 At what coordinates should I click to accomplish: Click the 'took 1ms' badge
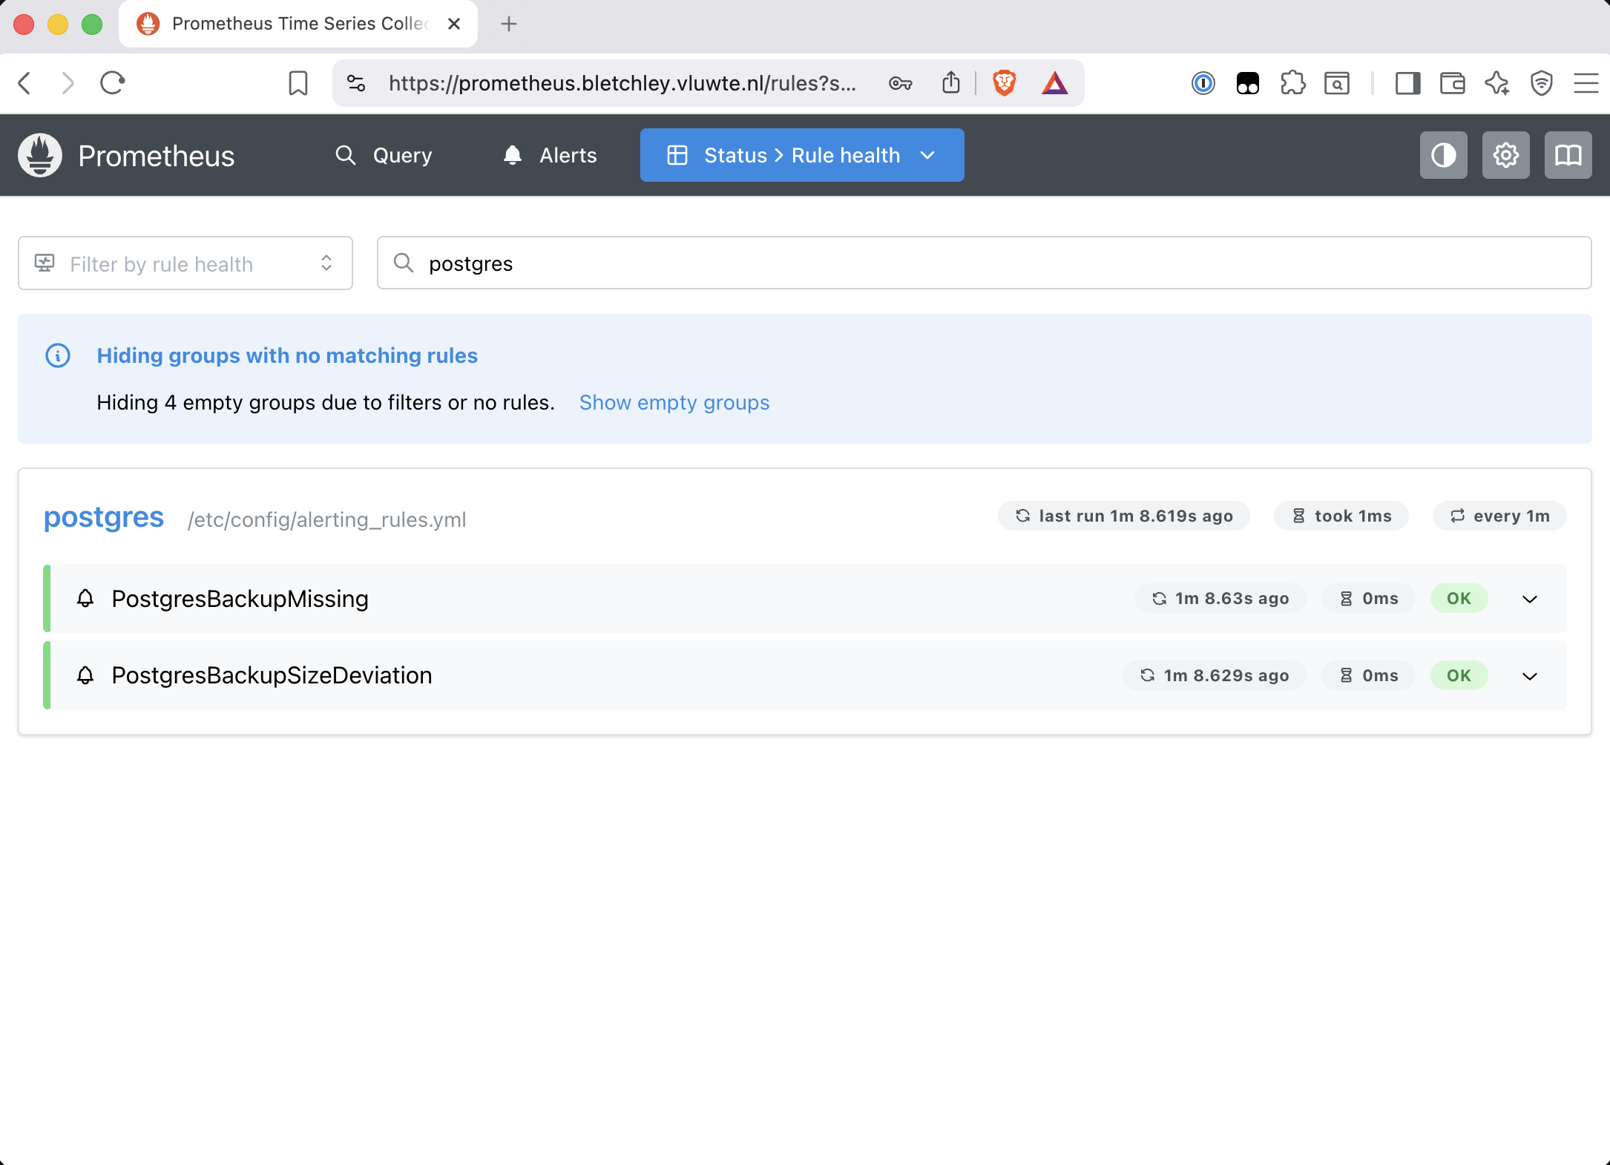[x=1341, y=516]
